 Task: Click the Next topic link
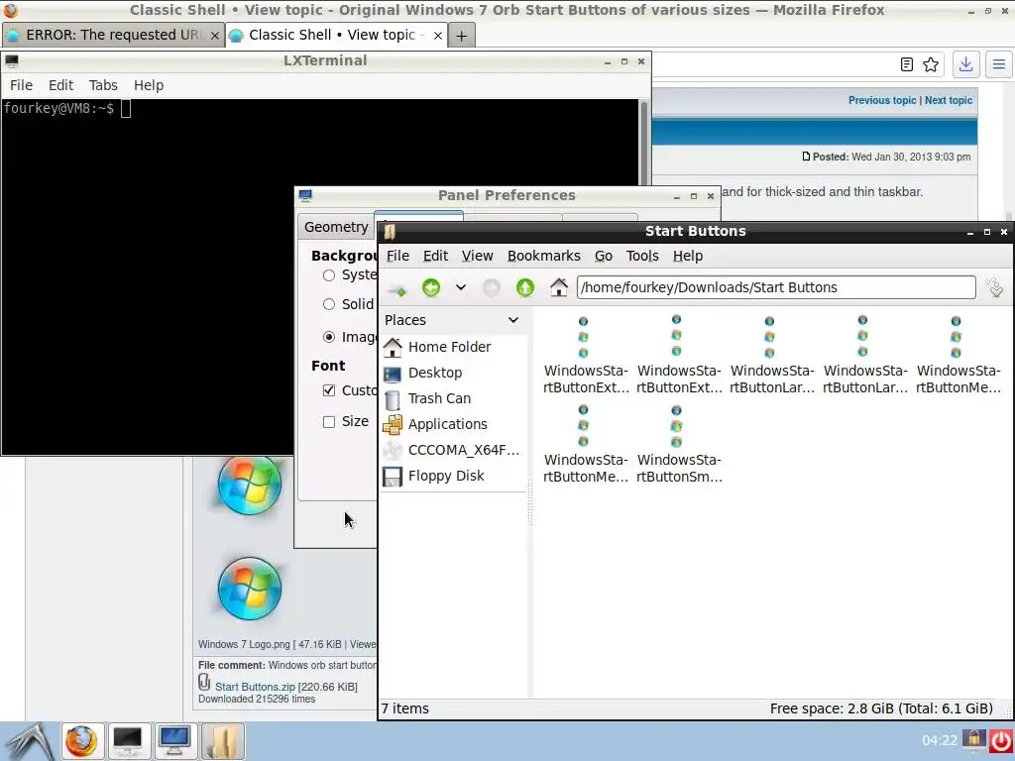tap(949, 100)
